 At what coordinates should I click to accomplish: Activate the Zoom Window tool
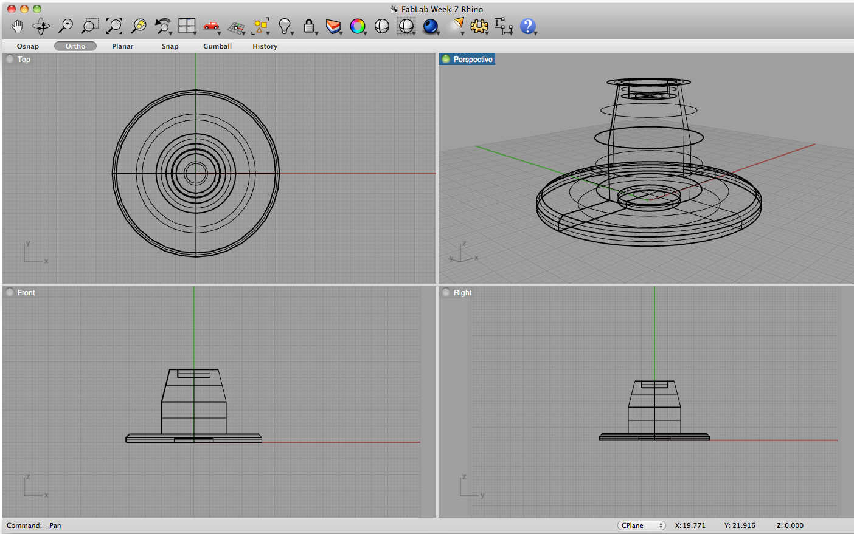pos(89,26)
